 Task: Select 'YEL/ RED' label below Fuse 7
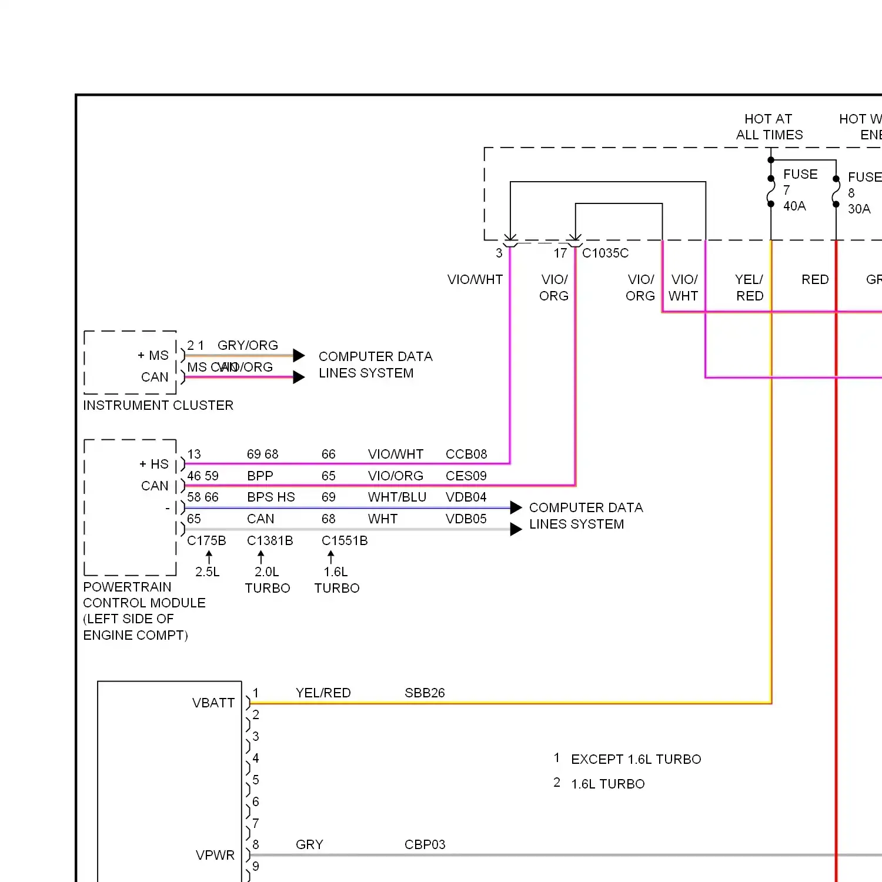coord(749,288)
